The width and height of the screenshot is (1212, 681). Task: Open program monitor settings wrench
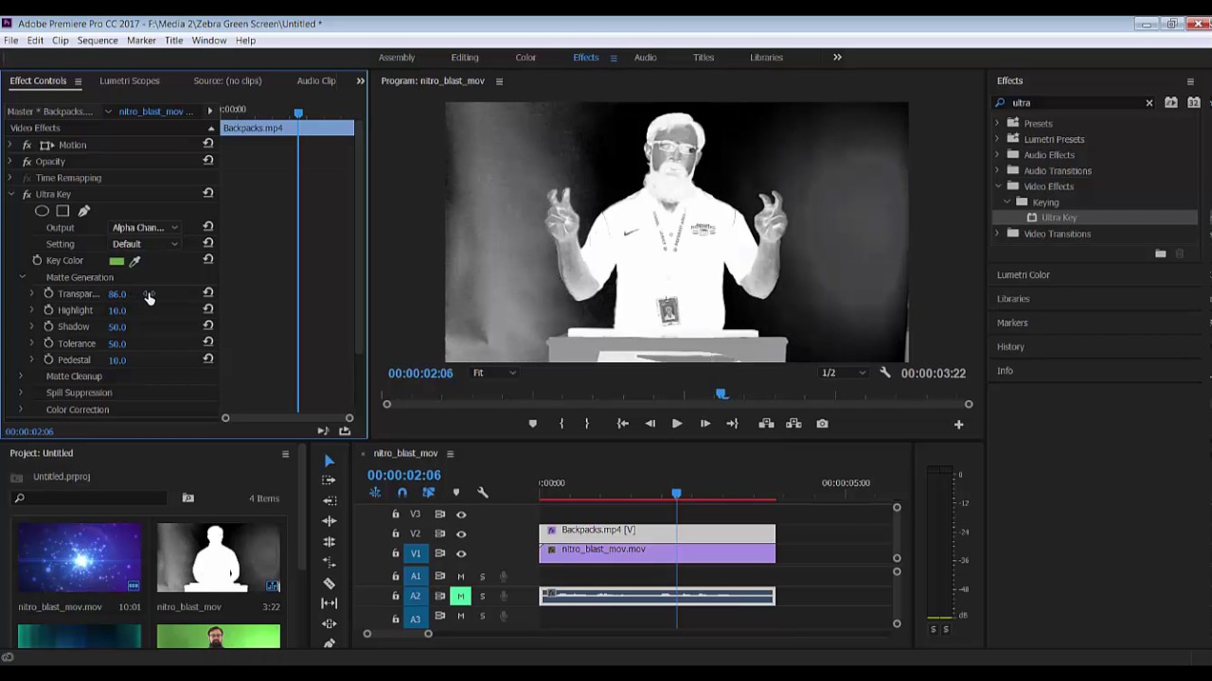click(x=885, y=373)
